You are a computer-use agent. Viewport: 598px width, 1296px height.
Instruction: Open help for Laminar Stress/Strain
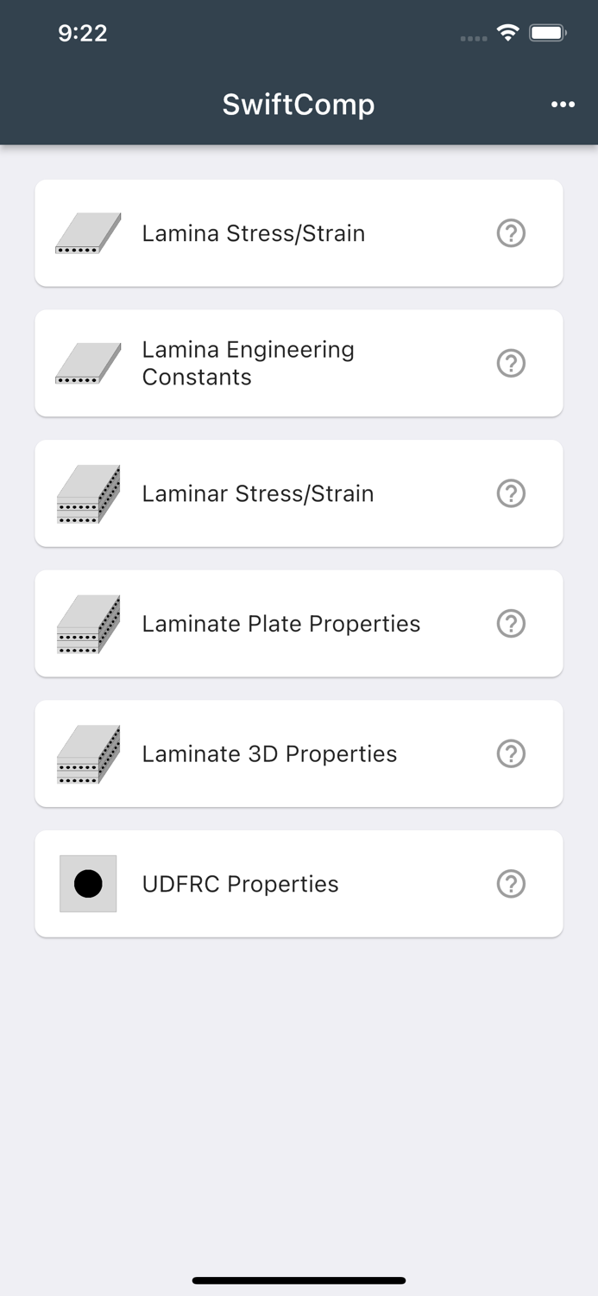point(511,493)
